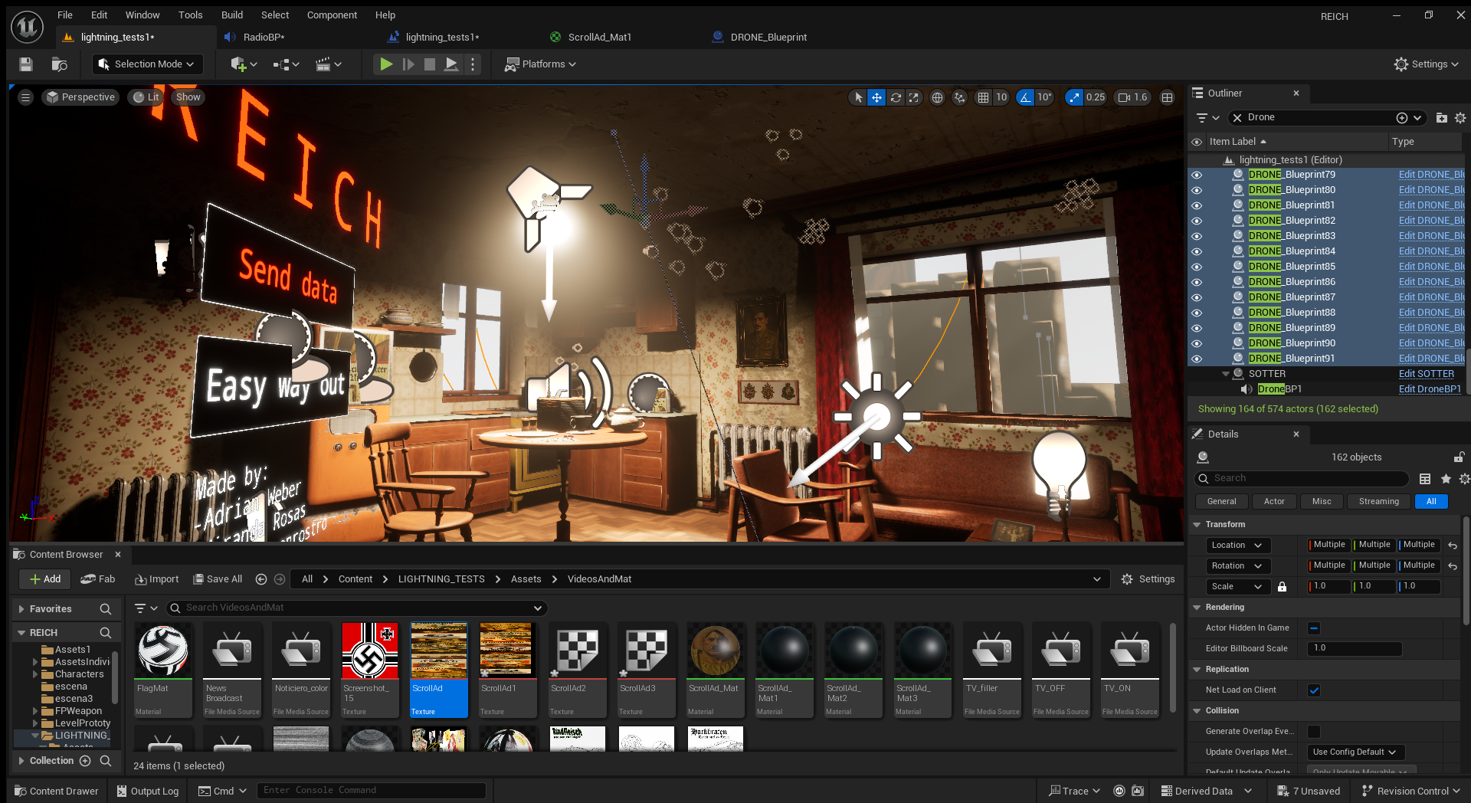The height and width of the screenshot is (803, 1471).
Task: Open the Tools menu
Action: (x=190, y=15)
